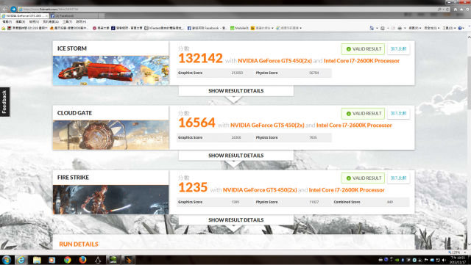The image size is (471, 265).
Task: Click the printer icon in command bar
Action: pyautogui.click(x=400, y=28)
